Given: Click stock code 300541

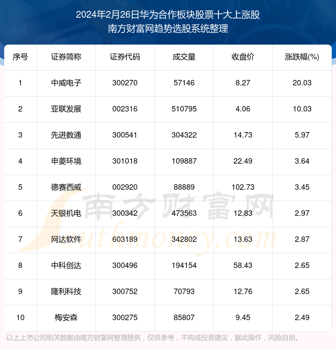Looking at the screenshot, I should tap(125, 135).
